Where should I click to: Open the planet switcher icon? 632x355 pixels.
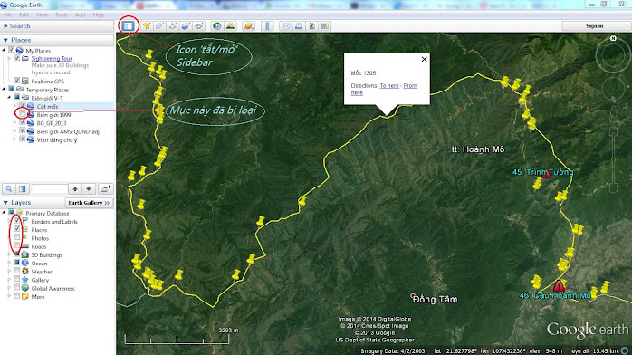[x=249, y=26]
